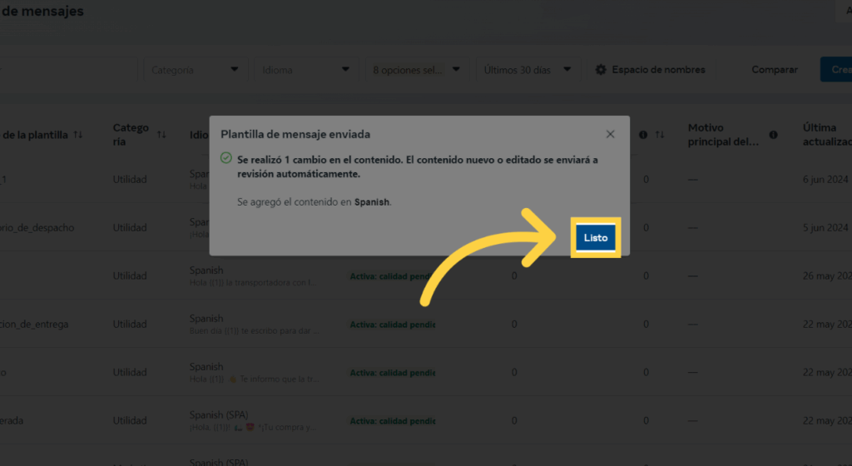
Task: Click the template search input field
Action: point(67,70)
